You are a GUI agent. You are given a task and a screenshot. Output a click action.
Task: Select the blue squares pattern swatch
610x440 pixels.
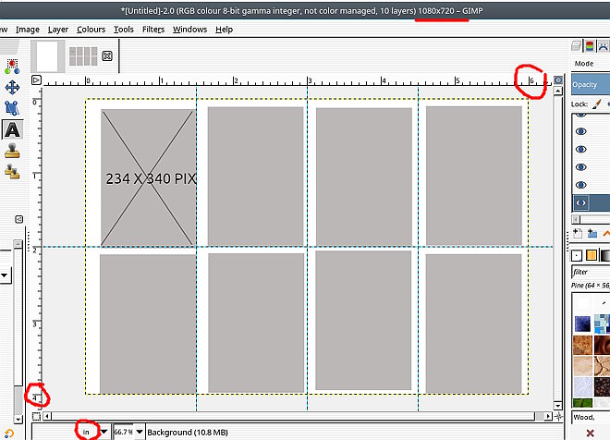602,324
